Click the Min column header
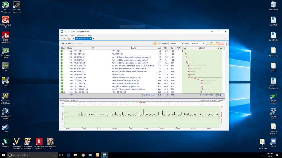The image size is (282, 158). [x=166, y=48]
